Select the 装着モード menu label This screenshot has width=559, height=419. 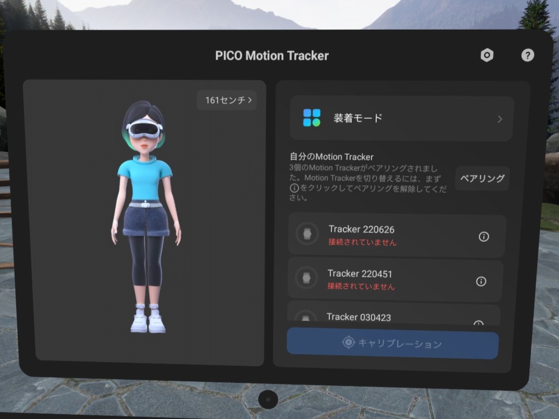tap(358, 118)
